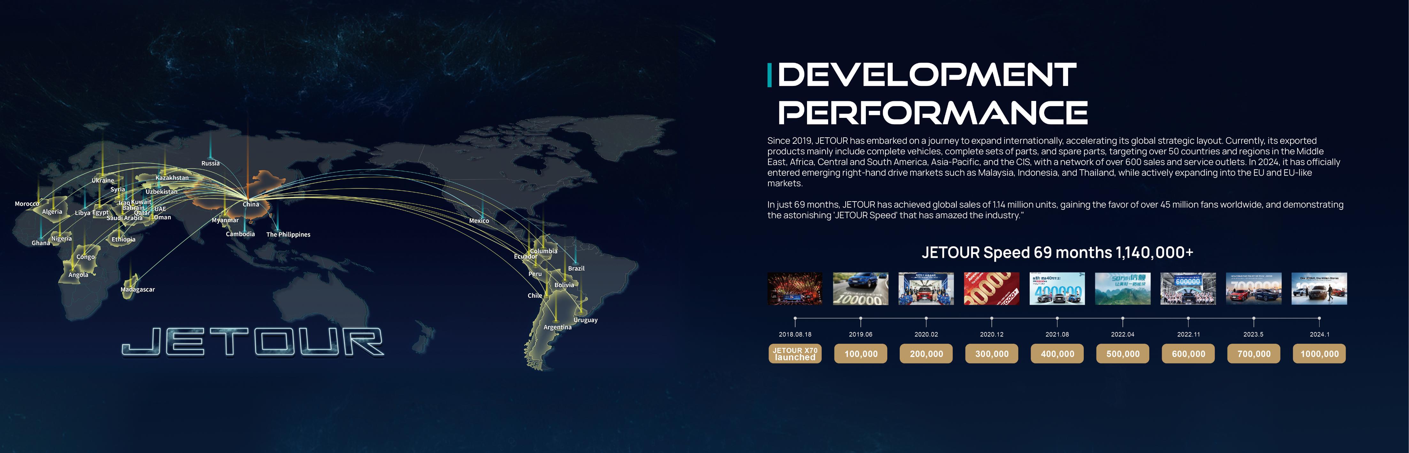Screen dimensions: 1409x453
Task: Open the 700000 red cars thumbnail
Action: [x=1254, y=288]
